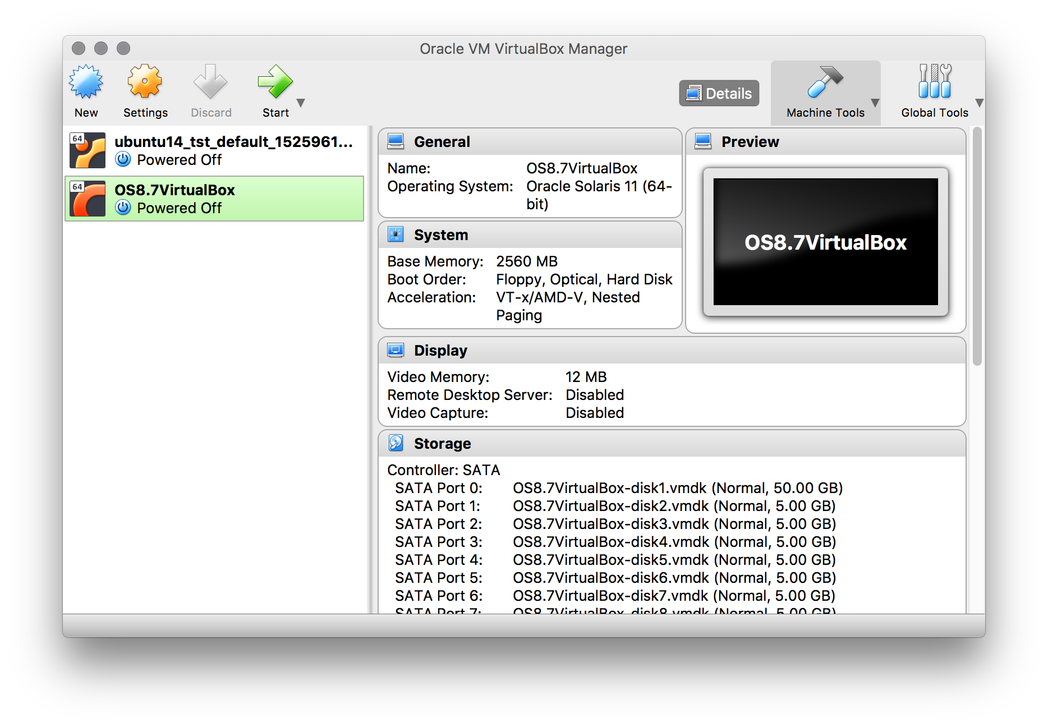Click OS8.7VirtualBox-disk4.vmdk on SATA Port 3
Screen dimensions: 1048x727
pos(674,542)
